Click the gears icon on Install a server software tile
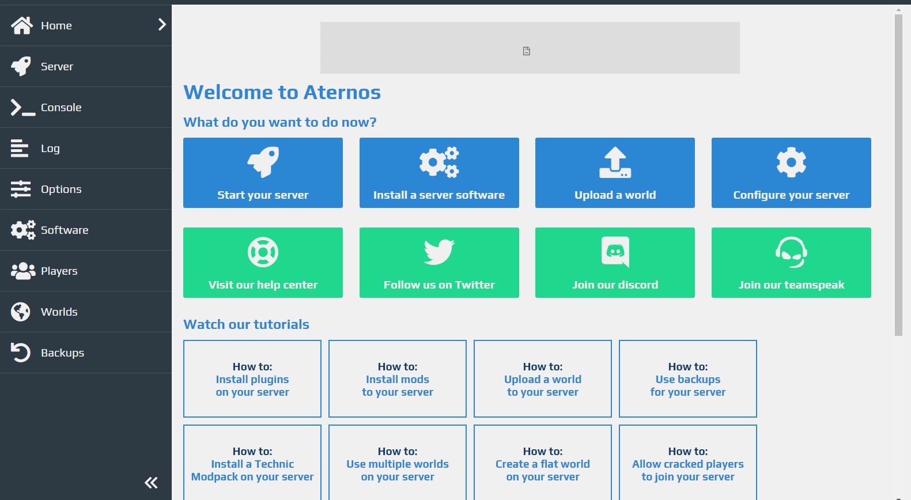911x500 pixels. coord(439,162)
